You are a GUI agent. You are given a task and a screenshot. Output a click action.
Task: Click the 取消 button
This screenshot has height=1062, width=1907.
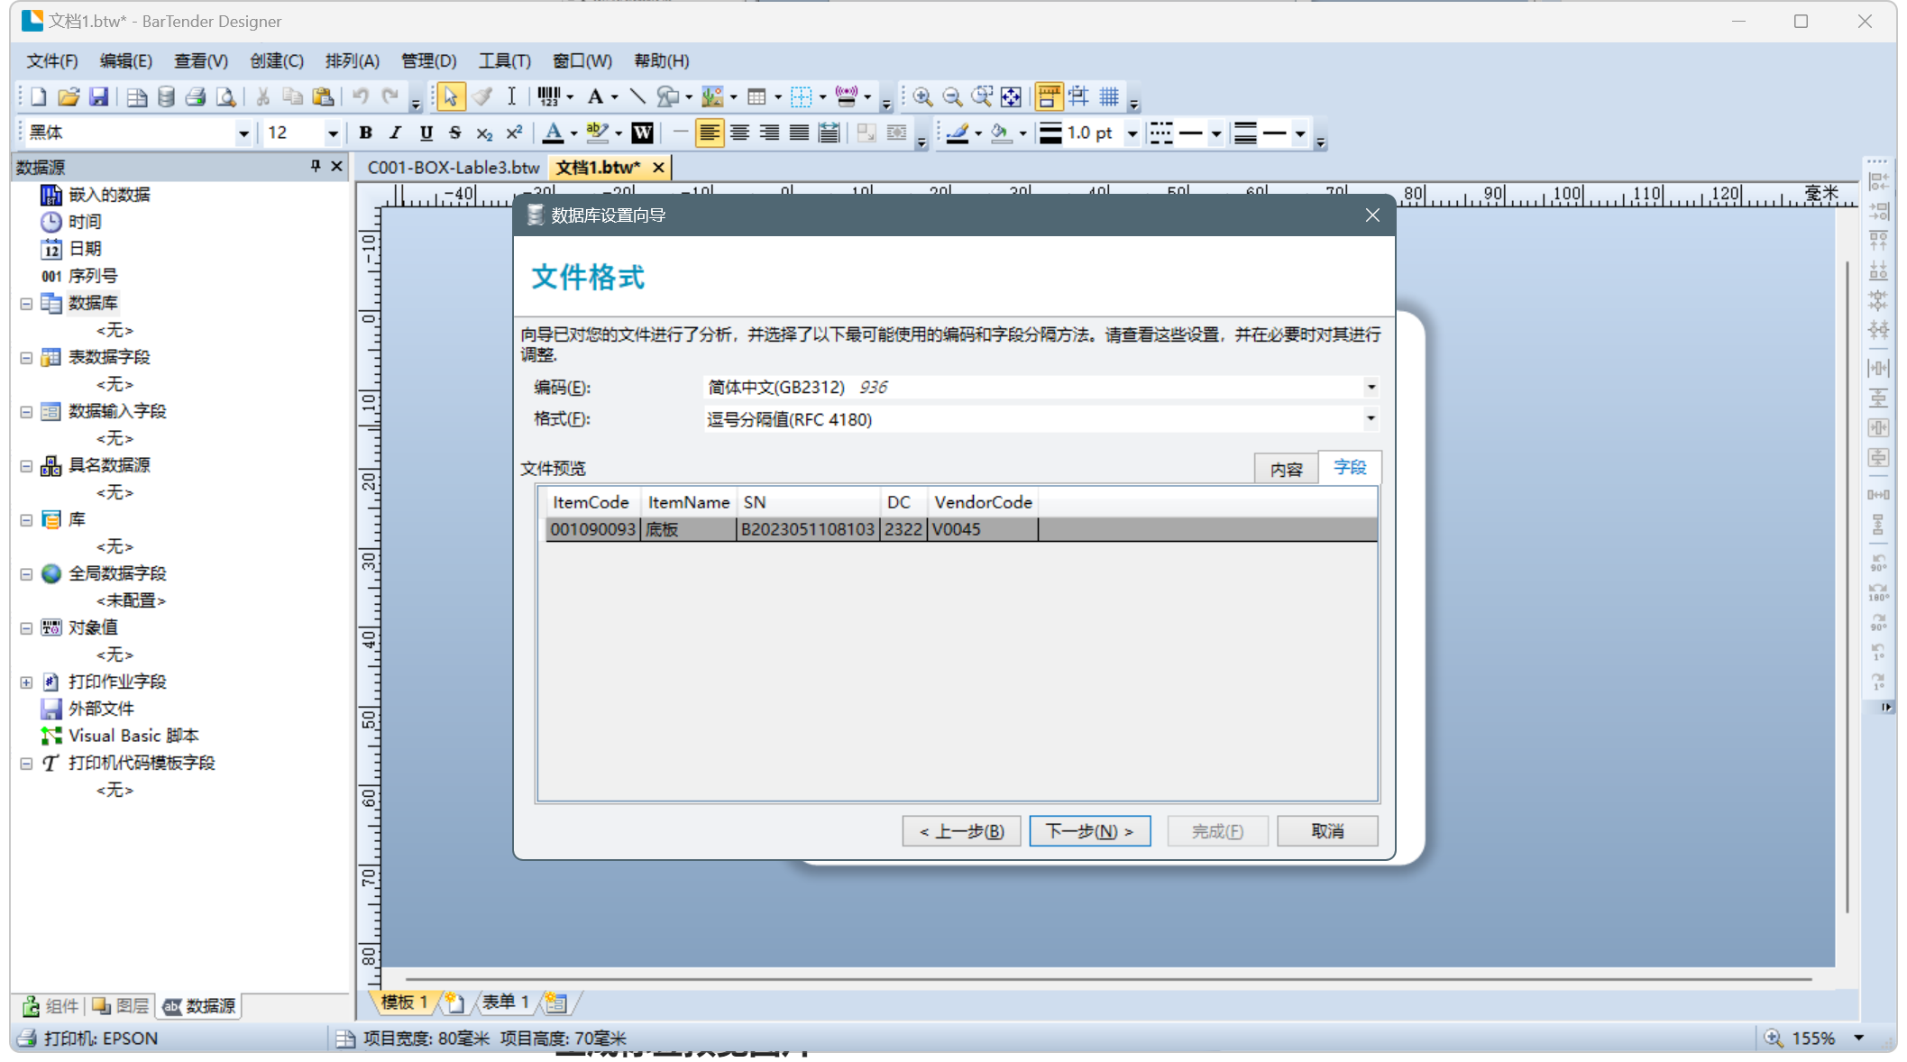pyautogui.click(x=1327, y=831)
